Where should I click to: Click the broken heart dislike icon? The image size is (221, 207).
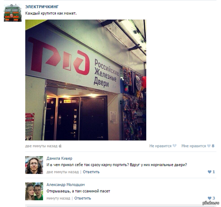coord(175,146)
